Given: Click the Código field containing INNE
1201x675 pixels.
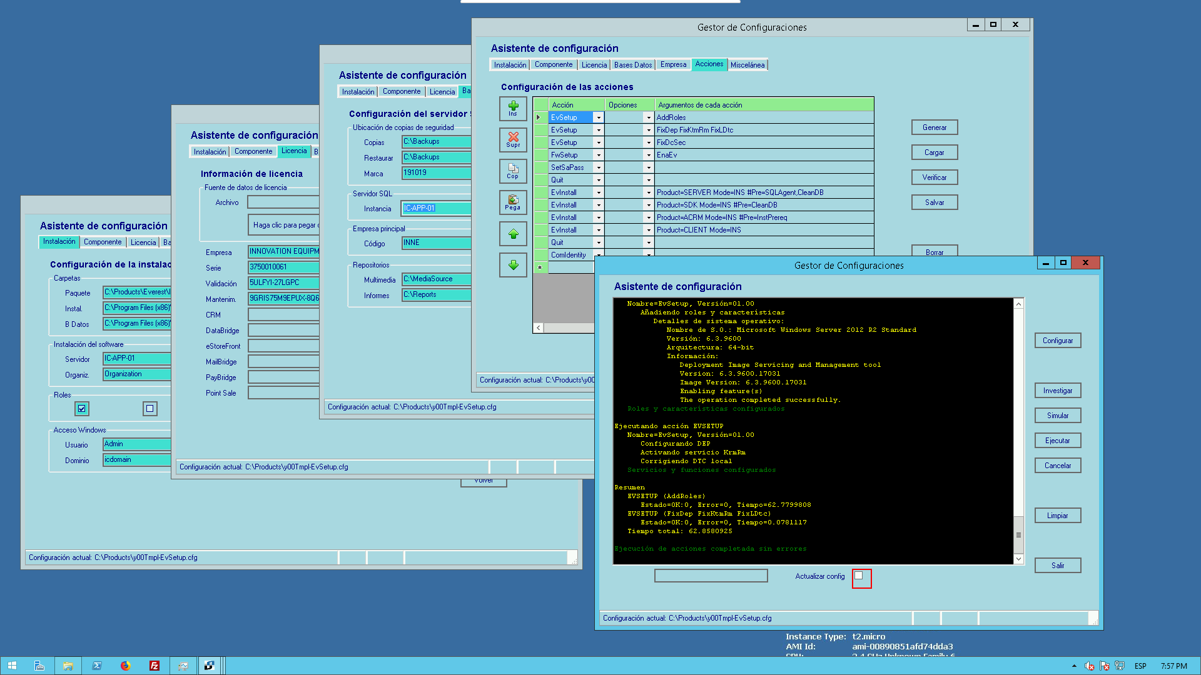Looking at the screenshot, I should click(x=436, y=243).
